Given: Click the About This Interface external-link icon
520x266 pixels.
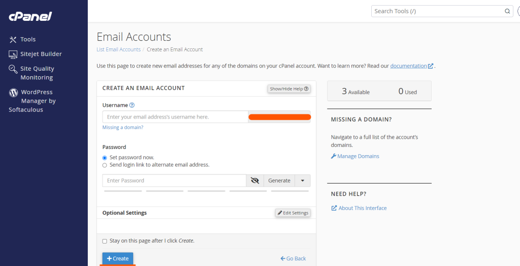Looking at the screenshot, I should tap(334, 208).
